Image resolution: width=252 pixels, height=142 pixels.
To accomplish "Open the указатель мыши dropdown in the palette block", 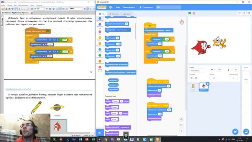I will tap(122, 30).
